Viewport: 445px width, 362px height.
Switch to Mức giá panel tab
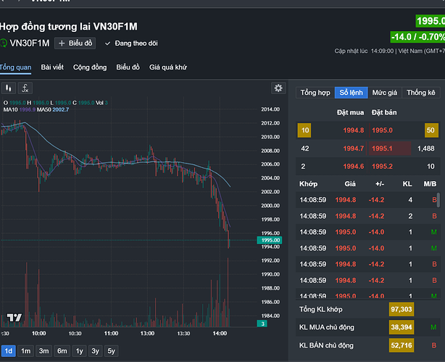point(385,93)
